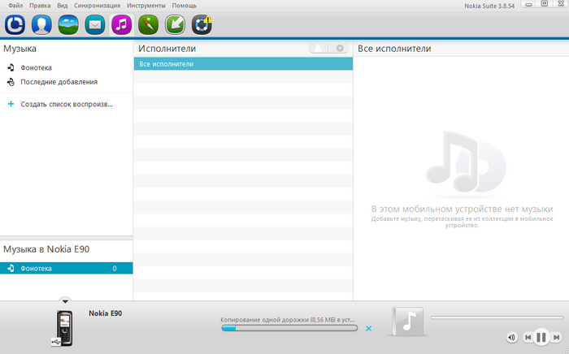Skip to next track
The image size is (569, 354).
coord(556,337)
